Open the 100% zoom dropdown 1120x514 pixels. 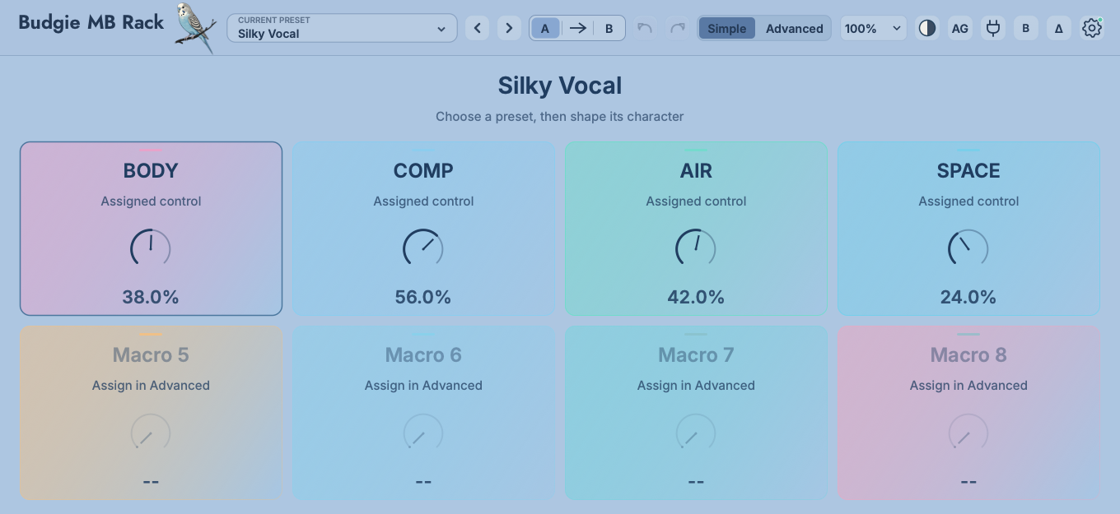pos(874,28)
